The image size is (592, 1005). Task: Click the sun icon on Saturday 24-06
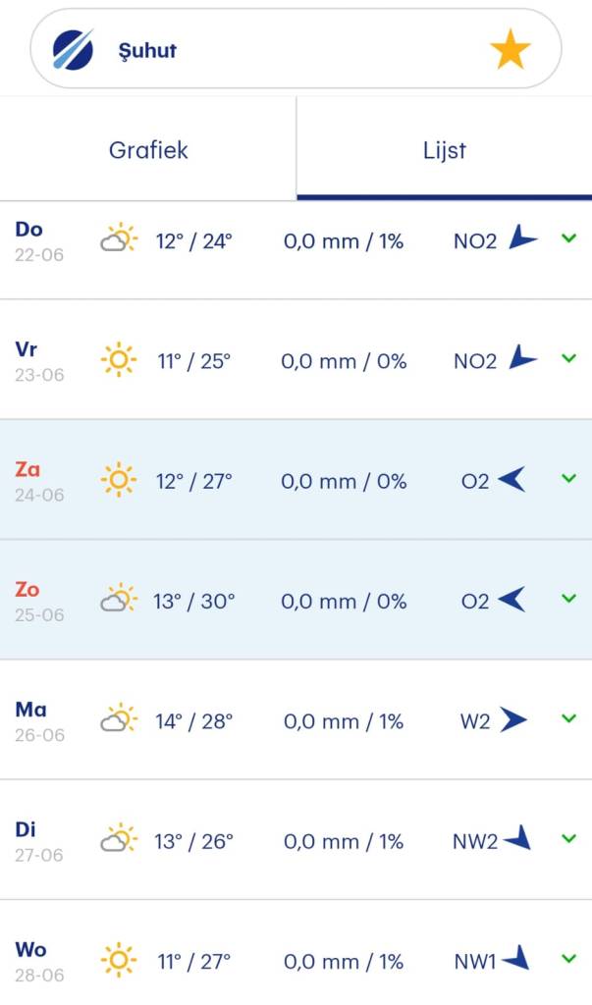pyautogui.click(x=119, y=480)
